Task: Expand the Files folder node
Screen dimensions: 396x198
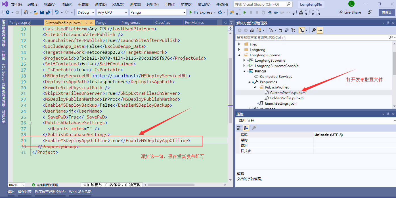Action: [239, 44]
